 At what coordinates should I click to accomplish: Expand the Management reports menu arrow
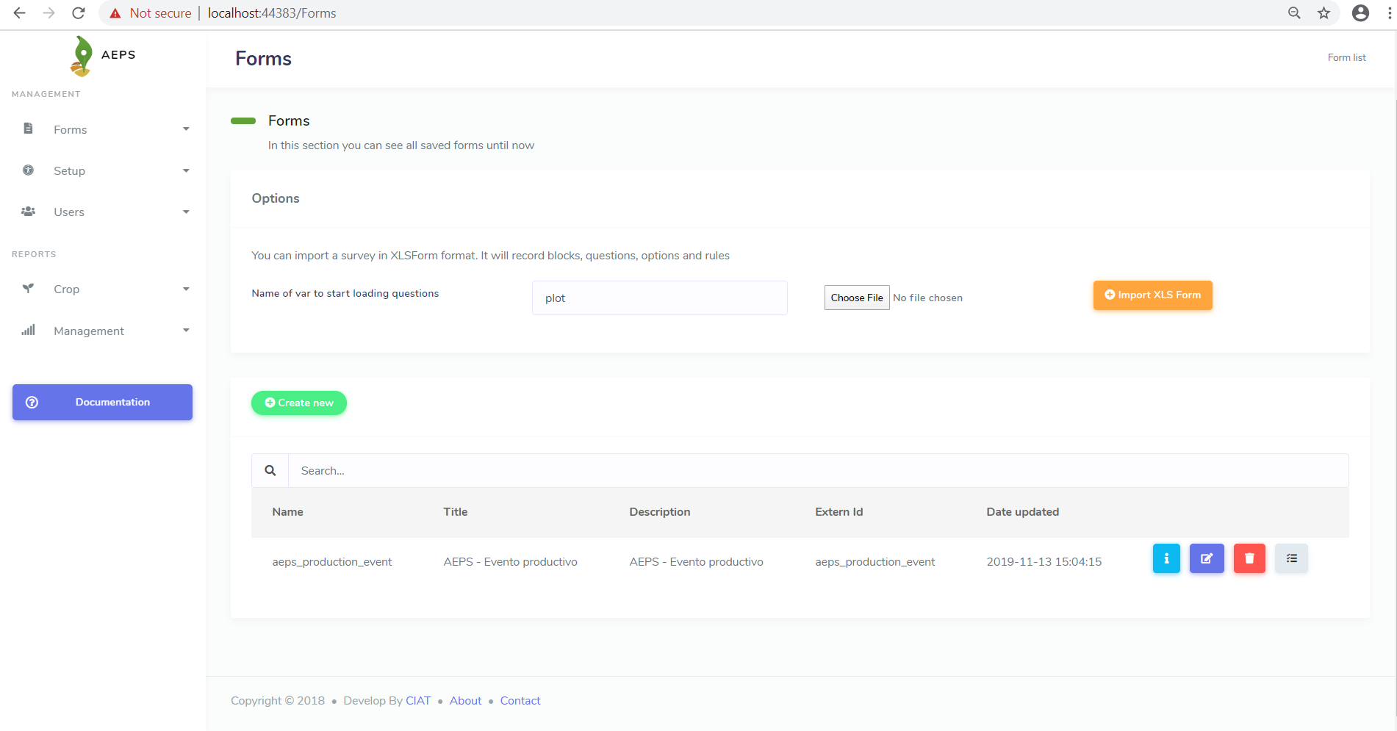[x=186, y=331]
